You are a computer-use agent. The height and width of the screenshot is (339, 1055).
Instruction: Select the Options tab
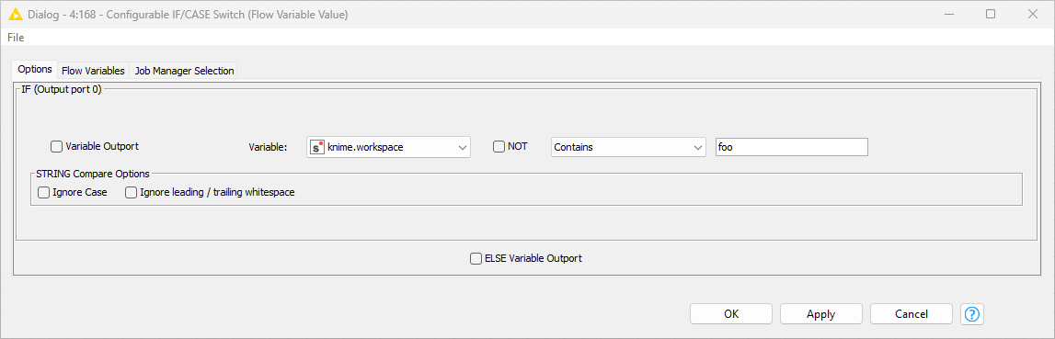click(x=35, y=69)
